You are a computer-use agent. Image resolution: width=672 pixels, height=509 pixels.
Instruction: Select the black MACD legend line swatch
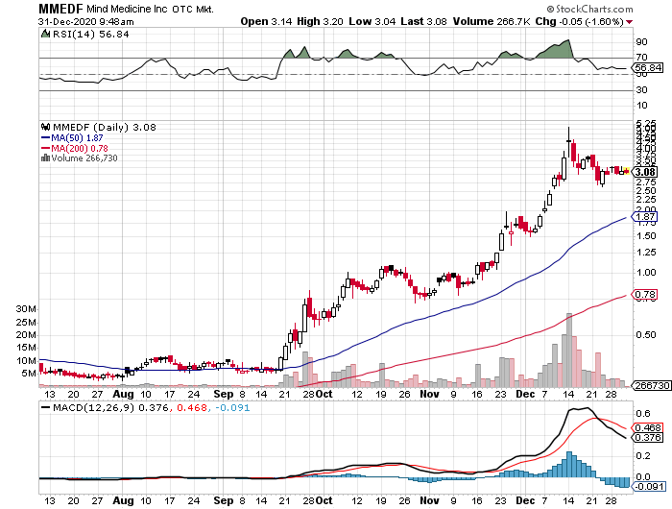tap(45, 407)
